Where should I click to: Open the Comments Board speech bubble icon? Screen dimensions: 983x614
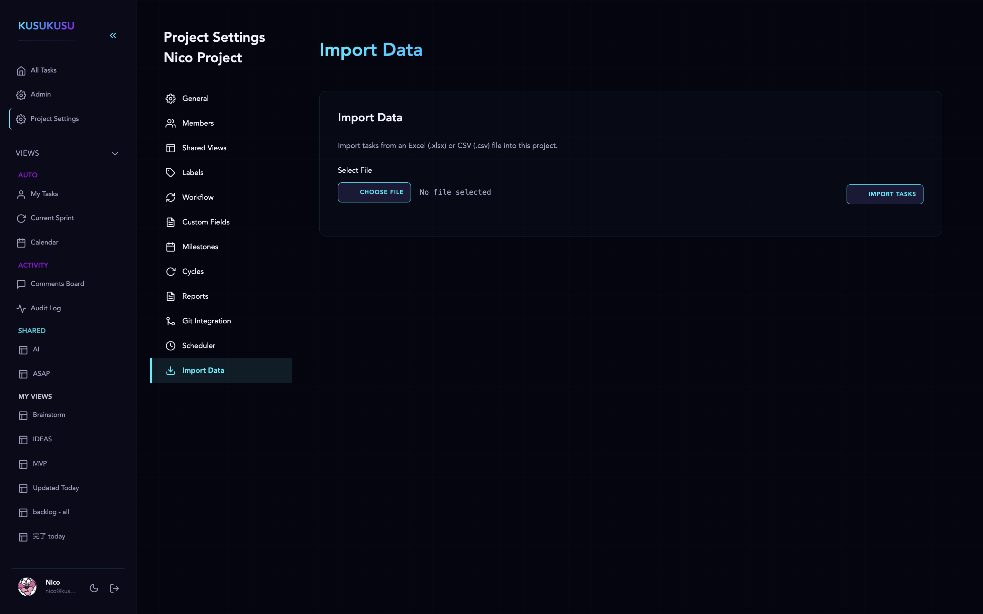pos(21,284)
